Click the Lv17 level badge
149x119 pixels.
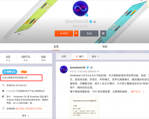coord(24,72)
